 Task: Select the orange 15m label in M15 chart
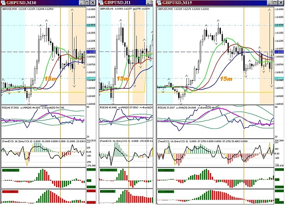pos(226,79)
